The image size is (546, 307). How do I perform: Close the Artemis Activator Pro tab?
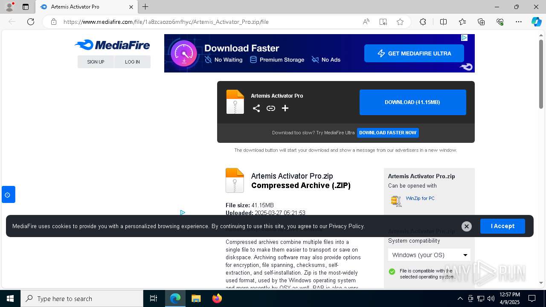(131, 7)
